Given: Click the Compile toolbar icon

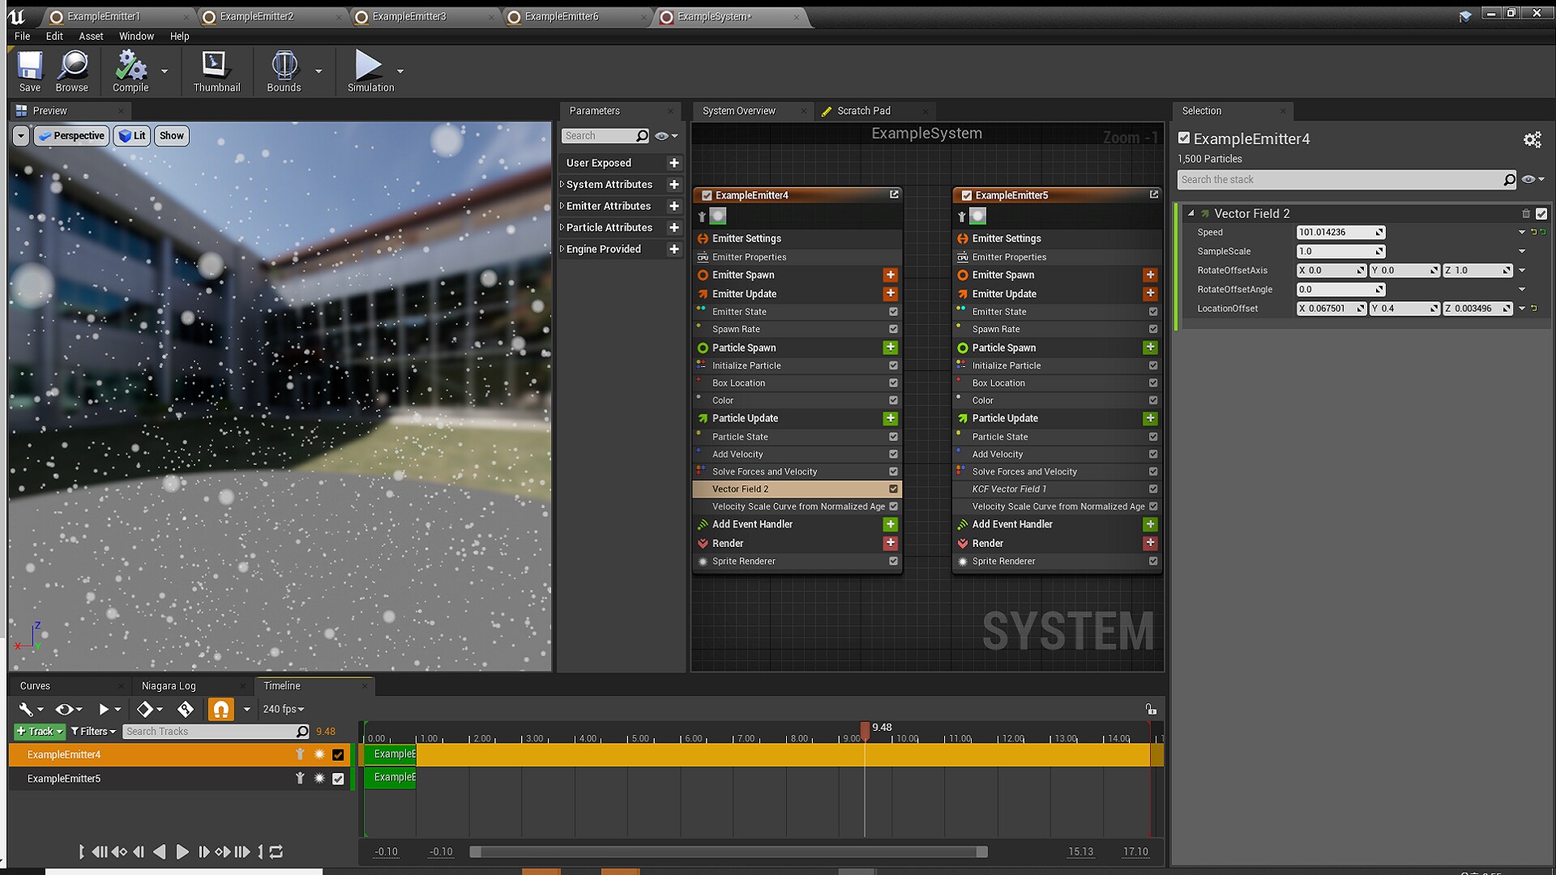Looking at the screenshot, I should click(130, 66).
